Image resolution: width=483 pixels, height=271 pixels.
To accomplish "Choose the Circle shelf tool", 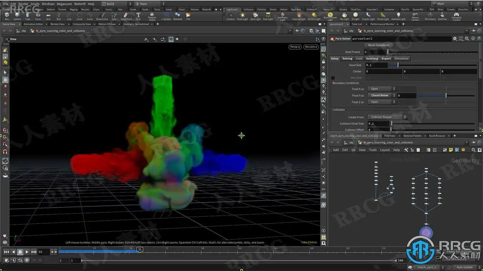I will pyautogui.click(x=79, y=16).
